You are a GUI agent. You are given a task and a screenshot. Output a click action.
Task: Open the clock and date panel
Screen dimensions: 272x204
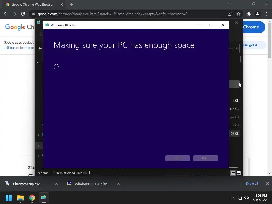(260, 198)
